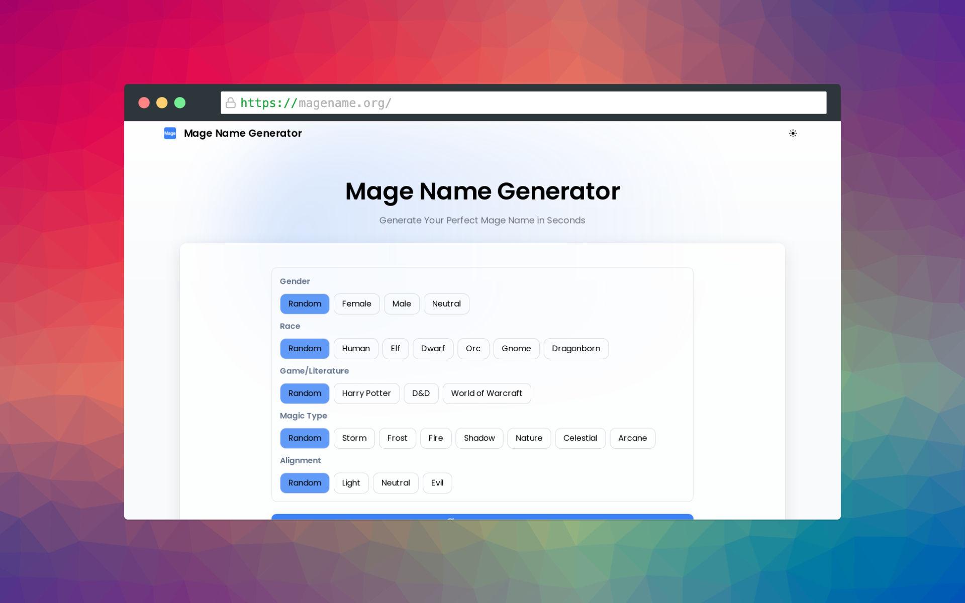Set alignment to Evil
Screen dimensions: 965x603
pos(437,483)
